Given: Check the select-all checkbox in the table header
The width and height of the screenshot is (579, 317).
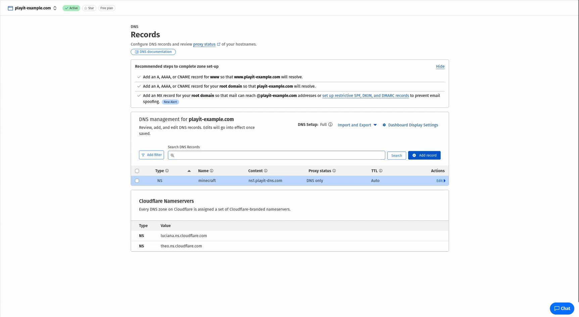Looking at the screenshot, I should pos(137,171).
